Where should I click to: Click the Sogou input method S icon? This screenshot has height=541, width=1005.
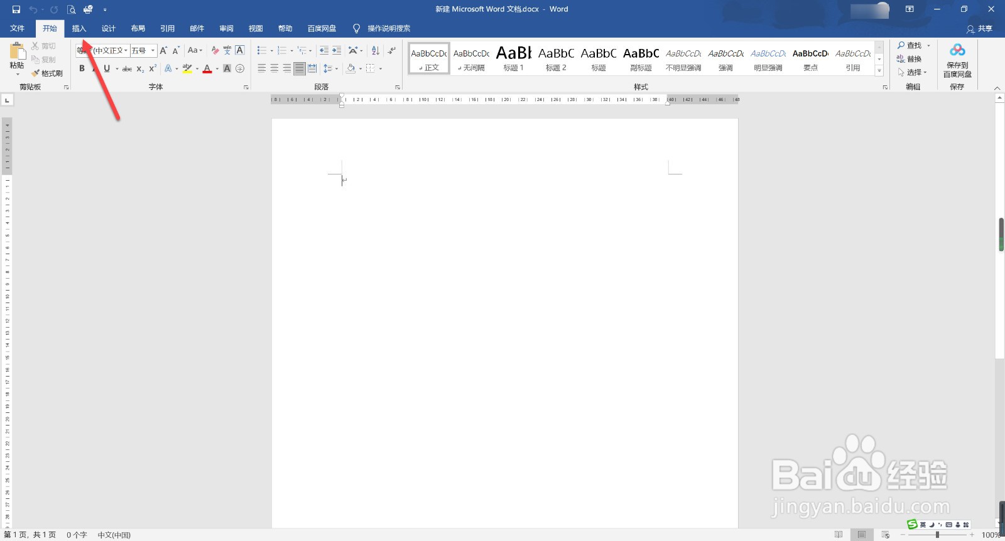point(912,524)
